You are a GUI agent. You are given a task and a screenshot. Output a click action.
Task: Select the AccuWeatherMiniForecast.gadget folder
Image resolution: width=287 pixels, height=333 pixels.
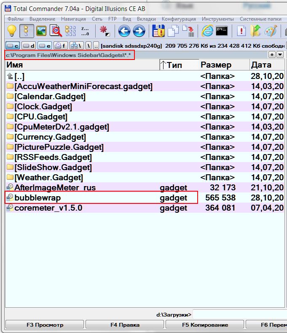click(x=145, y=86)
